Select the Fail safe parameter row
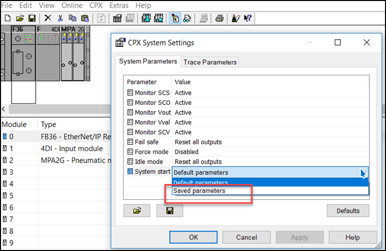The height and width of the screenshot is (251, 386). [x=246, y=142]
